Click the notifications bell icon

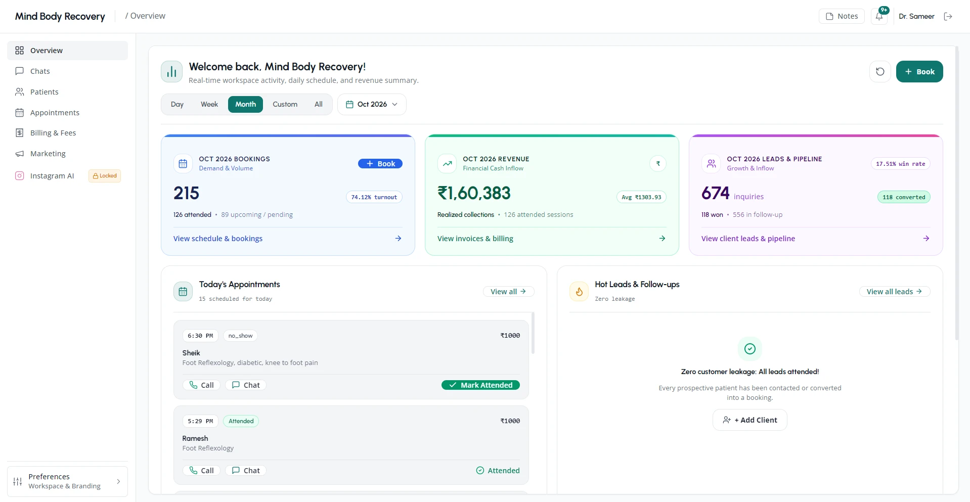click(x=879, y=16)
